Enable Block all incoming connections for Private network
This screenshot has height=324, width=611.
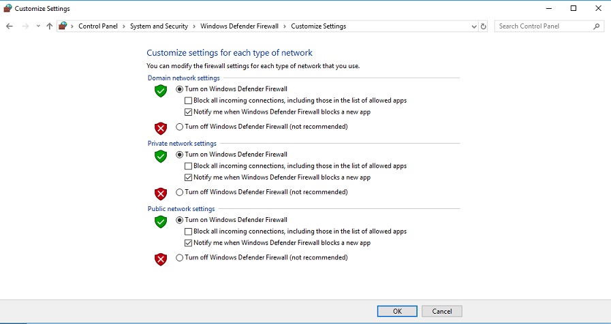[188, 166]
